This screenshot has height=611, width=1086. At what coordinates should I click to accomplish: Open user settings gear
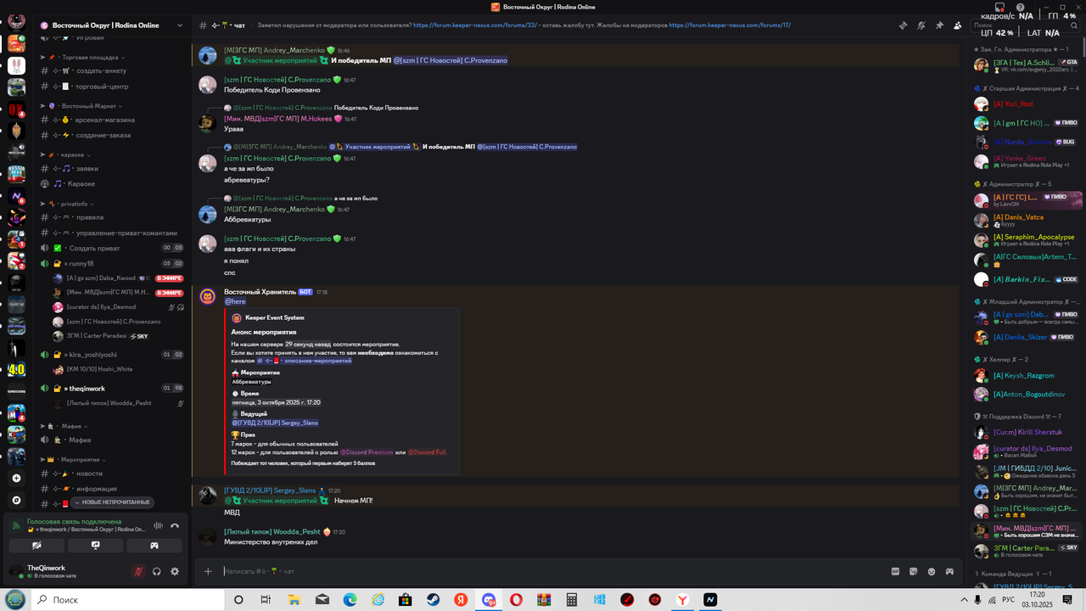tap(175, 572)
